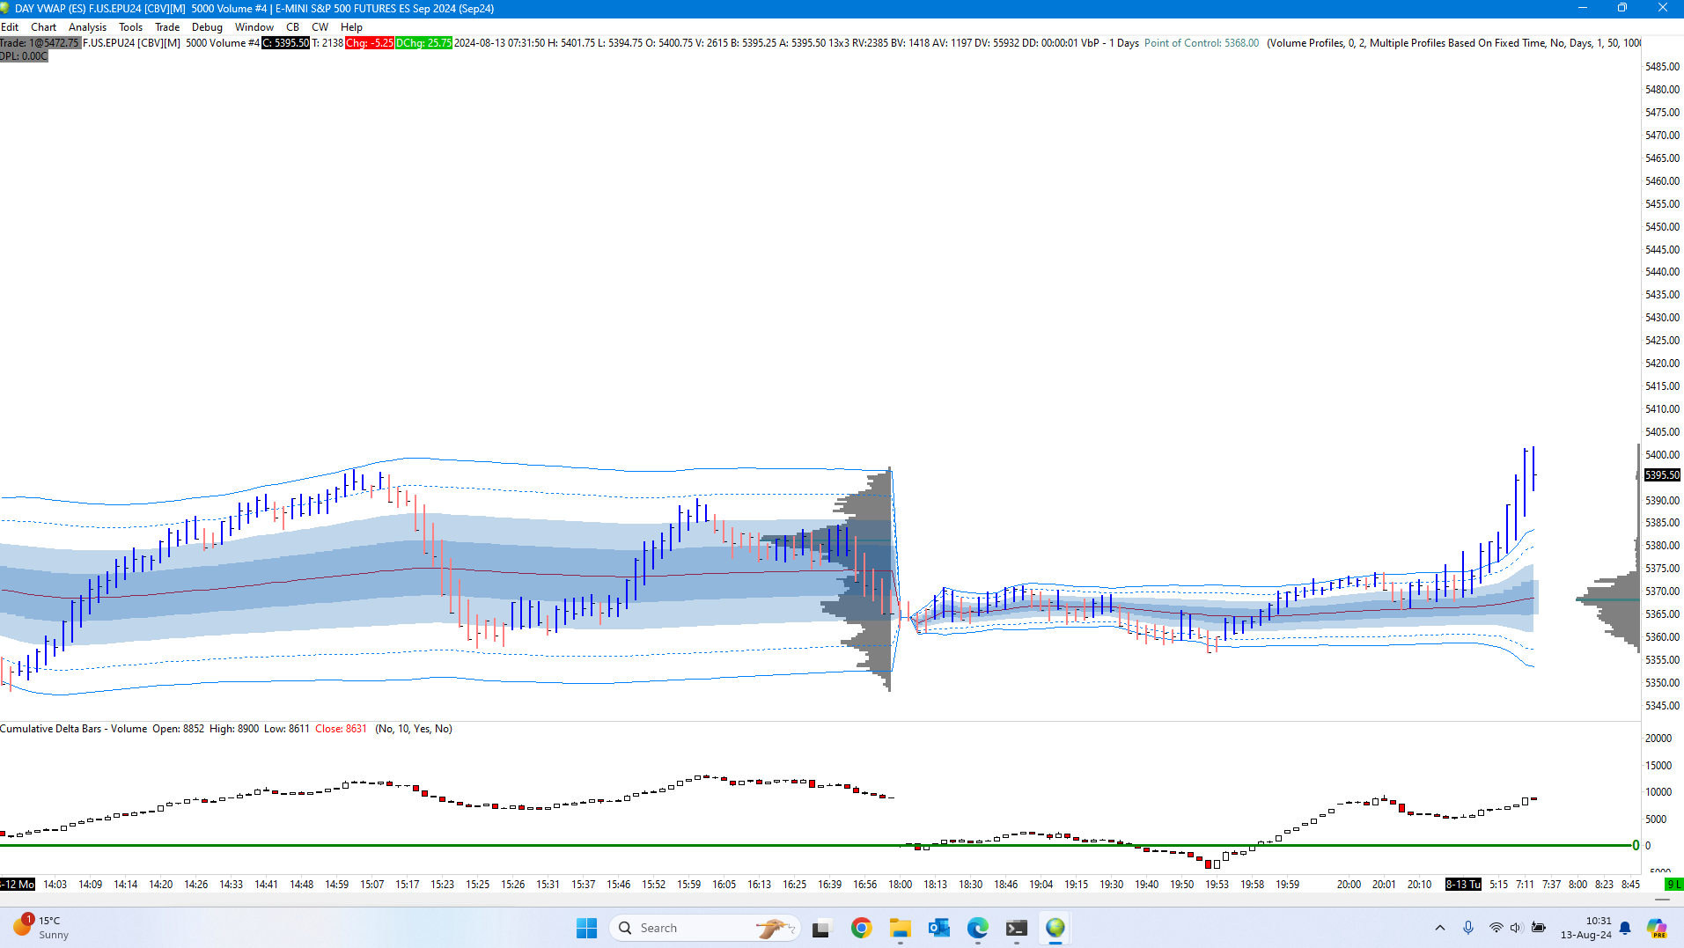Viewport: 1684px width, 948px height.
Task: Launch Google Chrome from the taskbar
Action: pos(861,928)
